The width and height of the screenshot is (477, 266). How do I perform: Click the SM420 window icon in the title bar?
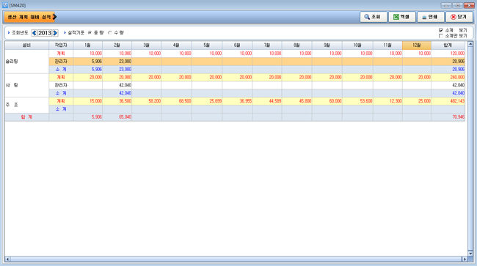coord(5,5)
